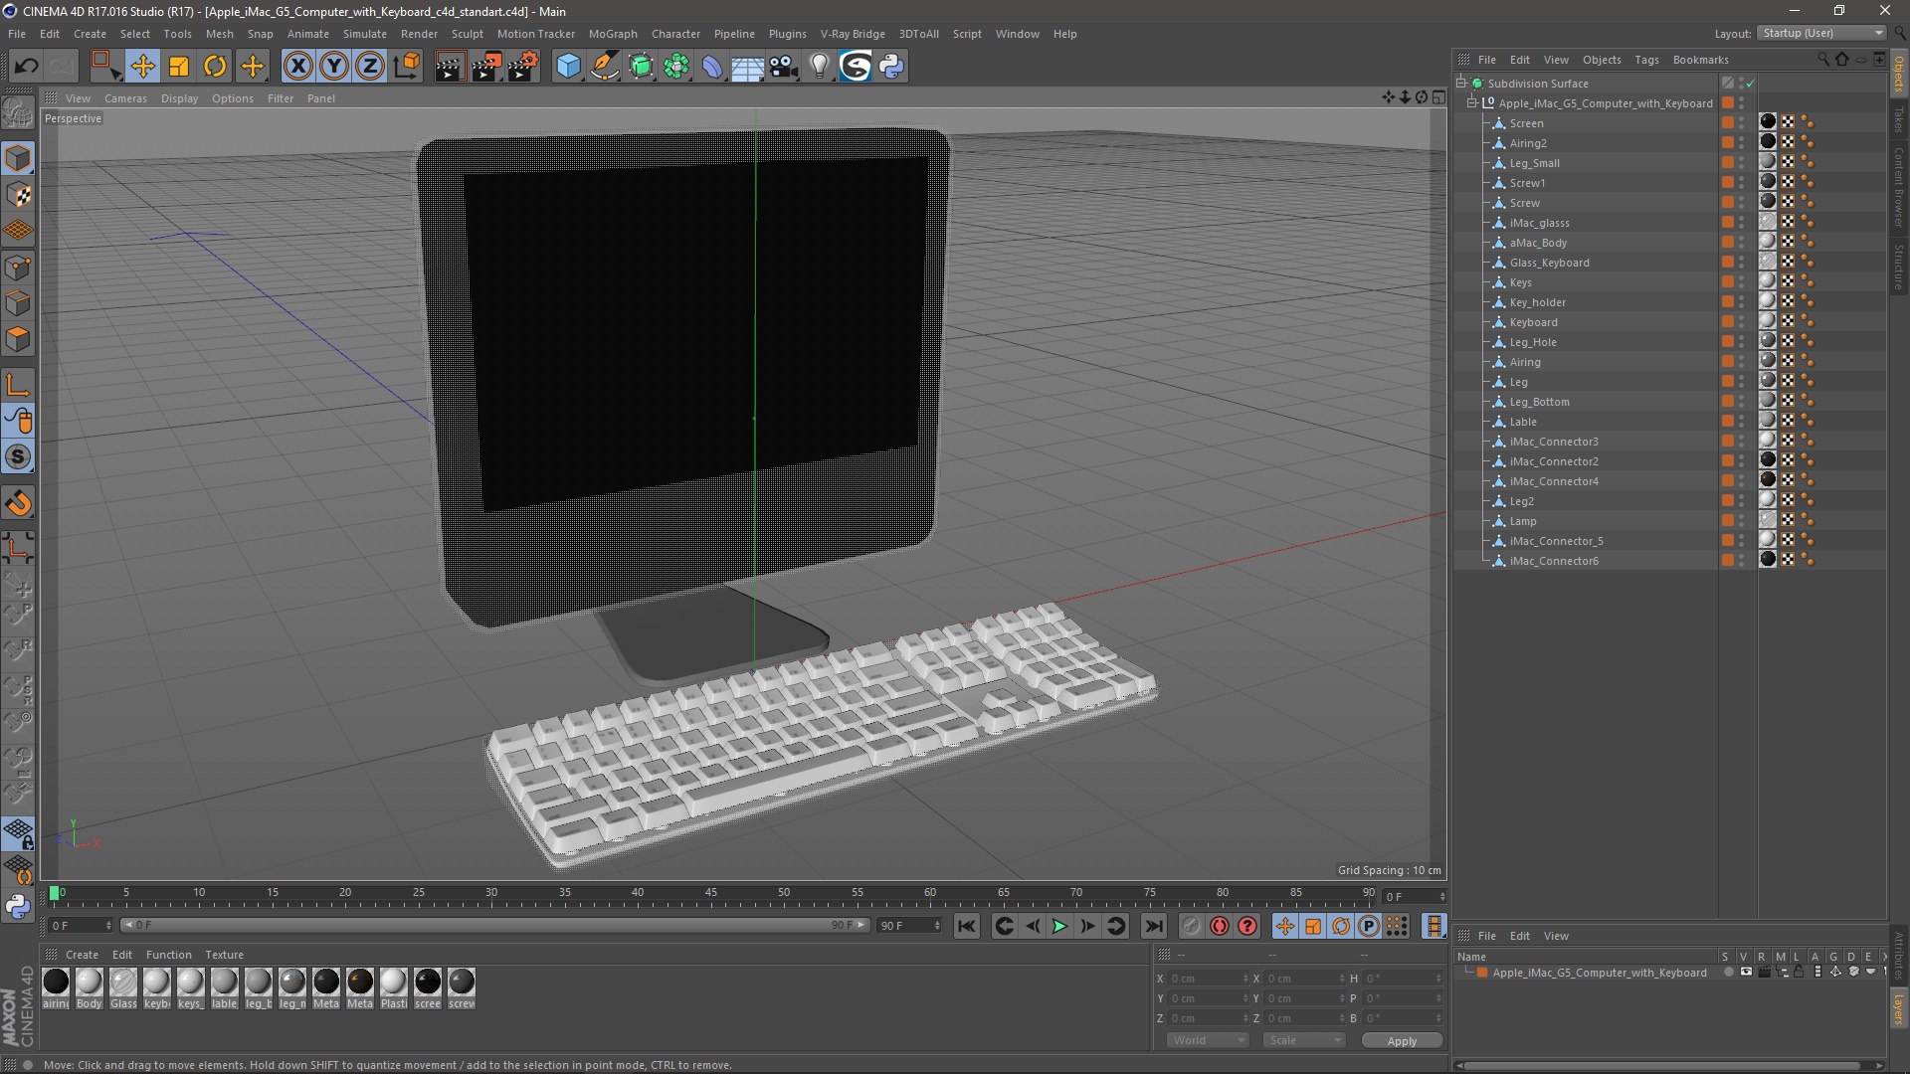Click the Record Active Objects button
The height and width of the screenshot is (1074, 1910).
click(x=1191, y=927)
